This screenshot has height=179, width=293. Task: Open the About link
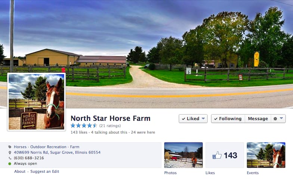(x=20, y=172)
